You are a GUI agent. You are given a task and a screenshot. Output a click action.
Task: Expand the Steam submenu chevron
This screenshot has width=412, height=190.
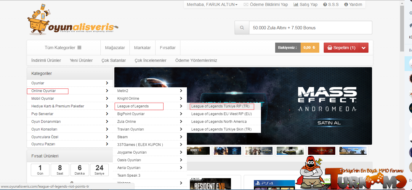[181, 137]
